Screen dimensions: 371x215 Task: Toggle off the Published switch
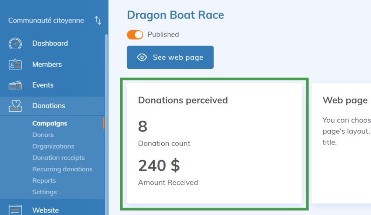pyautogui.click(x=135, y=34)
